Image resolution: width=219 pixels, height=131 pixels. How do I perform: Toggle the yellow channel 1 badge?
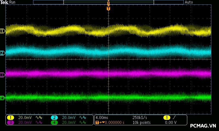pyautogui.click(x=10, y=118)
